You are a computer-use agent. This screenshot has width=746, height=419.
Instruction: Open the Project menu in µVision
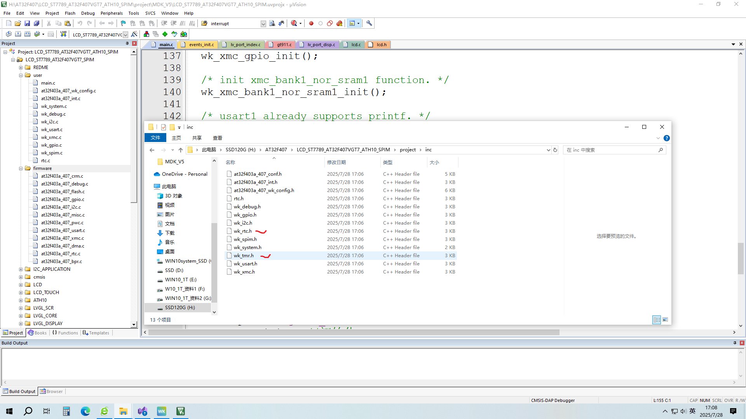click(52, 13)
